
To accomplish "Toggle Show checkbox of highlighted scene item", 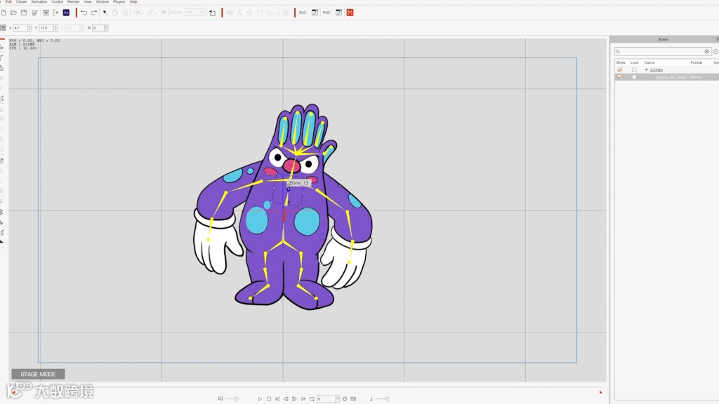I will coord(620,77).
